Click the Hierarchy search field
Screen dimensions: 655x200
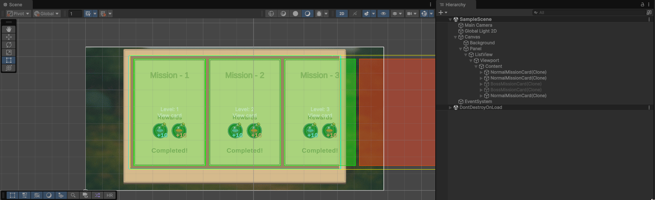click(589, 12)
